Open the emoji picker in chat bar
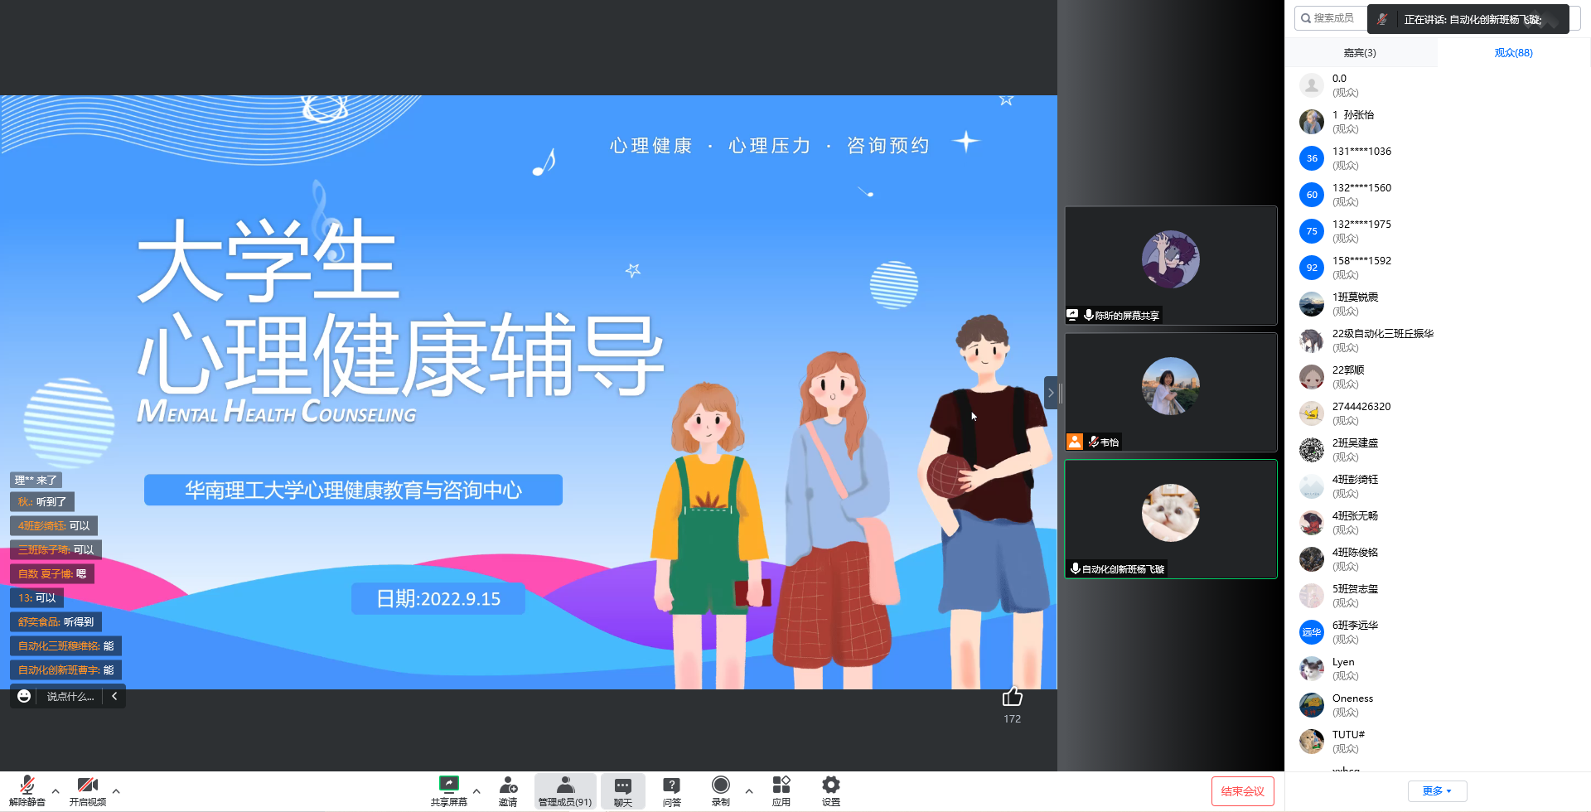The width and height of the screenshot is (1591, 812). point(24,696)
